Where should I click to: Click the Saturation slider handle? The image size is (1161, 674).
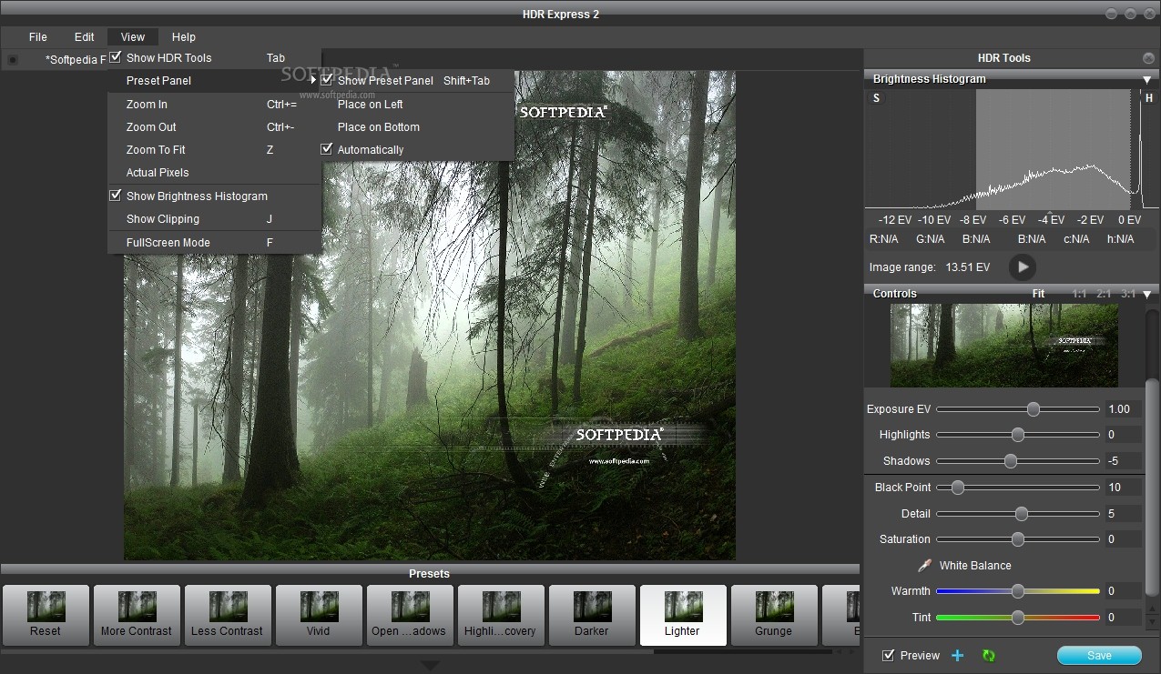point(1018,539)
